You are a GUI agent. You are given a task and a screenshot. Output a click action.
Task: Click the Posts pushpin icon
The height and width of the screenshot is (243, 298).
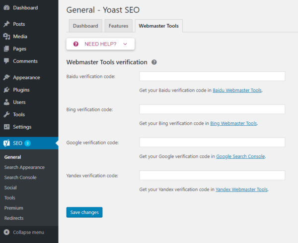(6, 24)
